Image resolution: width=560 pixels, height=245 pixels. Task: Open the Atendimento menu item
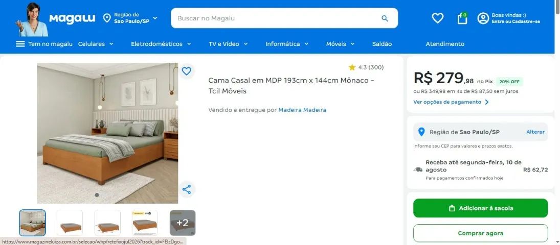point(445,44)
